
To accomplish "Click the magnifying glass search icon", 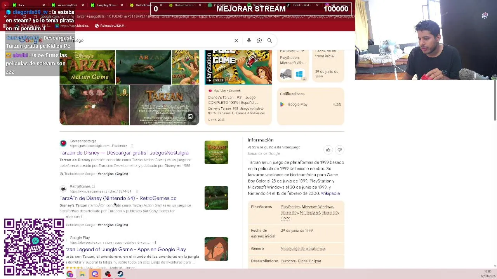I will [269, 40].
